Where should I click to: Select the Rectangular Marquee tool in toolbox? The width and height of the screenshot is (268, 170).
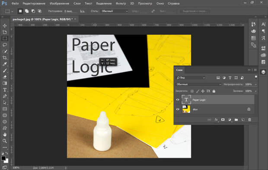pyautogui.click(x=5, y=38)
